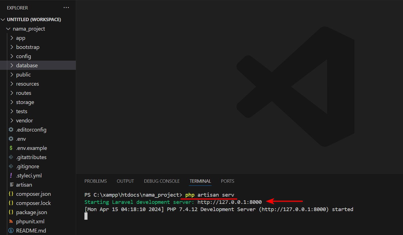Click the terminal cursor input line
This screenshot has height=235, width=403.
coord(86,216)
